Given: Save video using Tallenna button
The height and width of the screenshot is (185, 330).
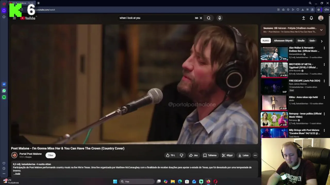Looking at the screenshot, I should (210, 155).
